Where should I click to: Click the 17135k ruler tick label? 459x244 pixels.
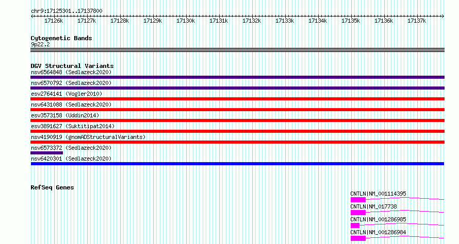[x=351, y=21]
